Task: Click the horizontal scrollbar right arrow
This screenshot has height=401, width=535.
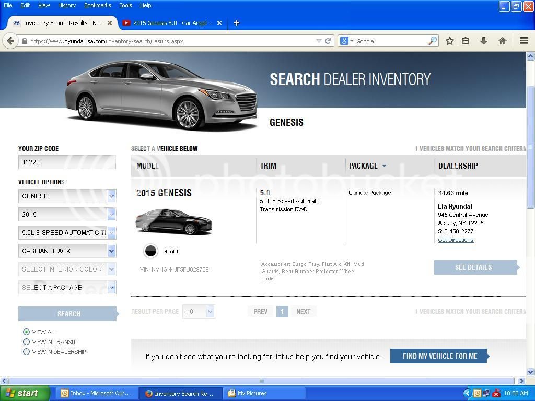Action: [521, 381]
